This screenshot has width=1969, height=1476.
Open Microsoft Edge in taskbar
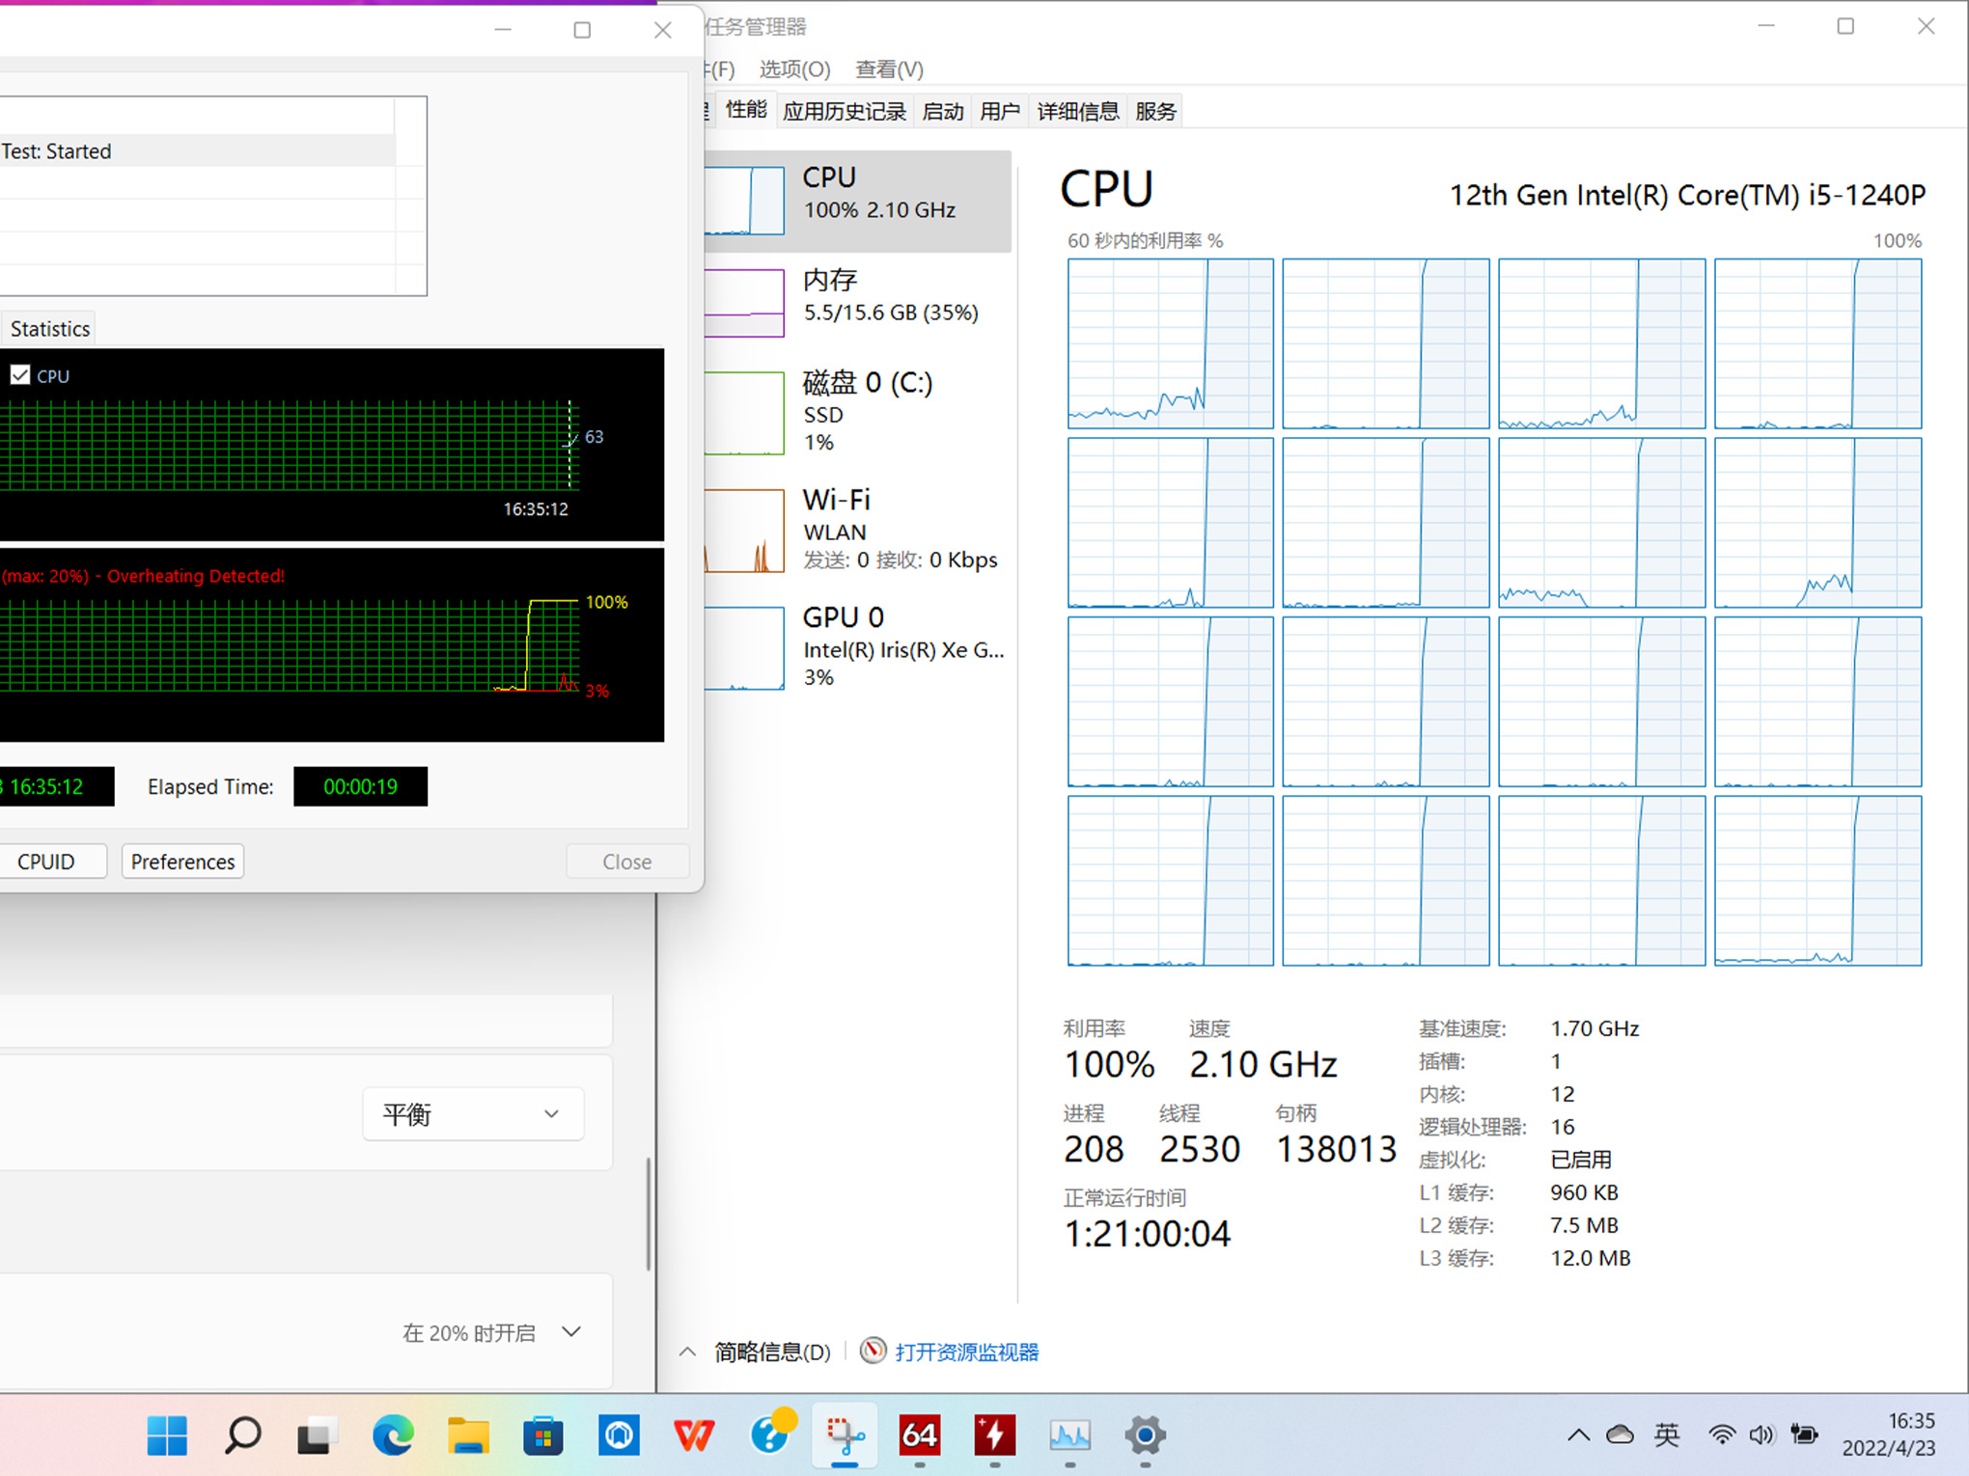[393, 1435]
